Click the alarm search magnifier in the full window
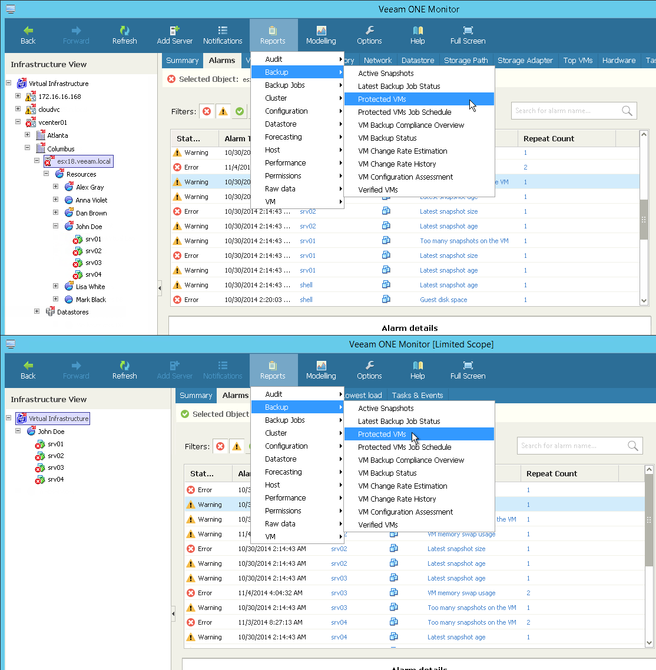The height and width of the screenshot is (670, 656). point(627,111)
